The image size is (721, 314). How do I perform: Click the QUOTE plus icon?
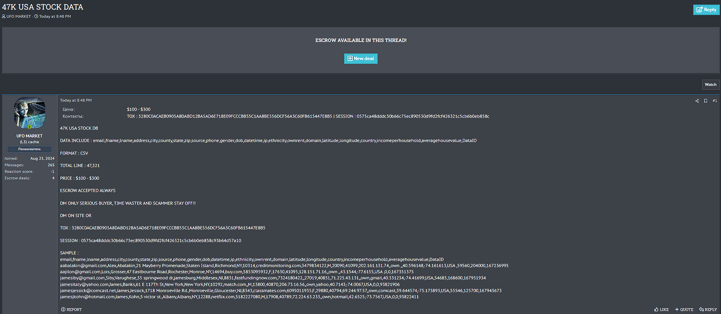tap(677, 309)
